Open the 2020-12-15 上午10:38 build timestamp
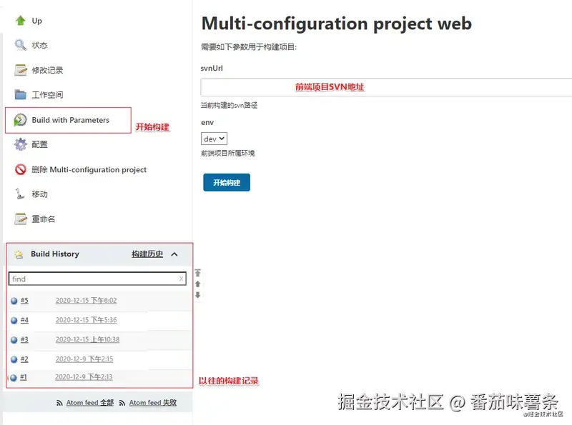 87,339
